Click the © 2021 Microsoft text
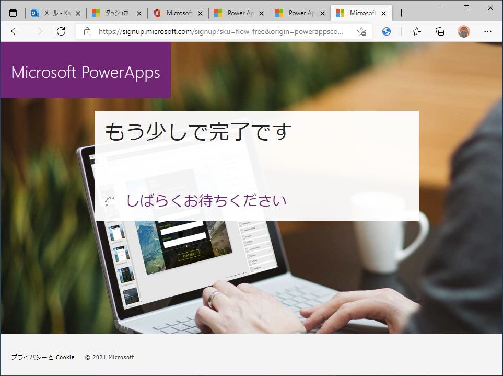 [x=109, y=357]
